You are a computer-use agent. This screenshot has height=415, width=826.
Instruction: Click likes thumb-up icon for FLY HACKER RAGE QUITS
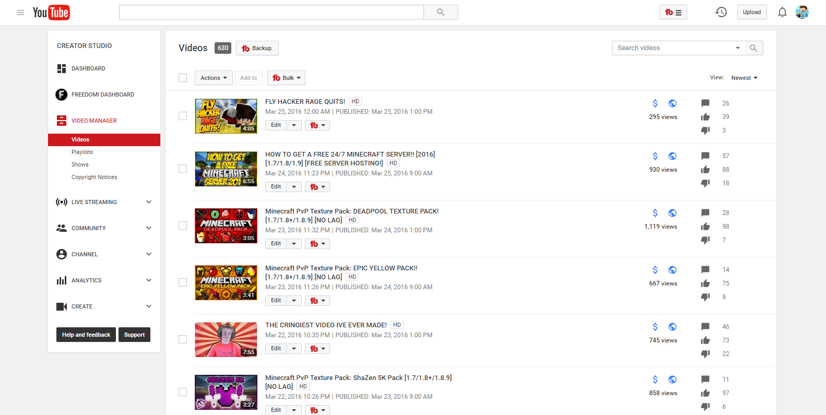[x=705, y=117]
